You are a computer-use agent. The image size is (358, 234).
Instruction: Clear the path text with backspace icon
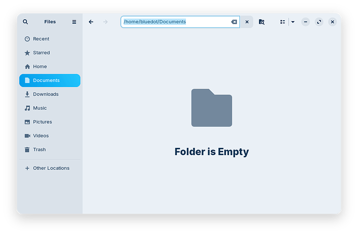pyautogui.click(x=234, y=22)
